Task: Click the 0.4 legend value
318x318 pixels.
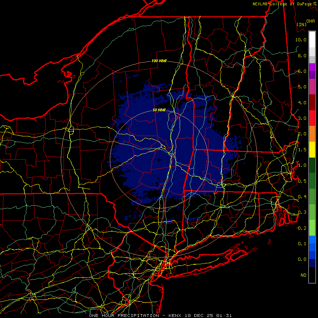Action: [302, 197]
